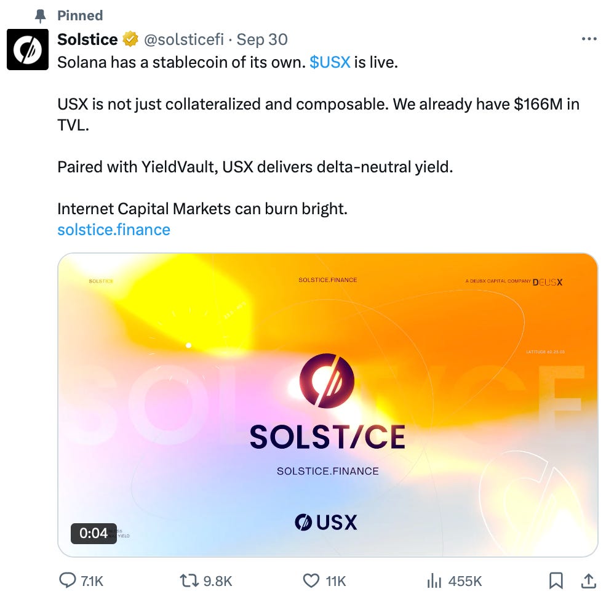Bookmark the Solstice tweet
The image size is (614, 602).
pos(556,580)
